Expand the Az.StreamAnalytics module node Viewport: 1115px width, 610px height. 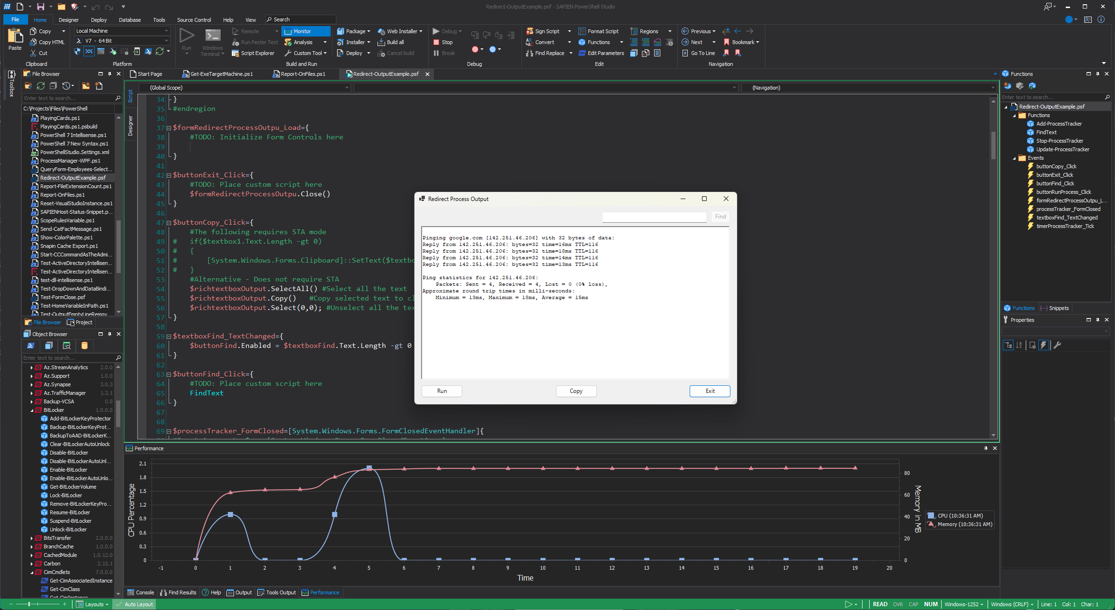coord(32,367)
